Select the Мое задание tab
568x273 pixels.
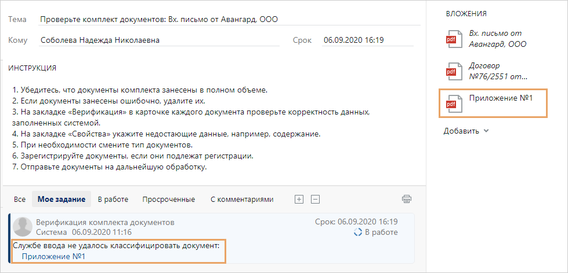(61, 200)
